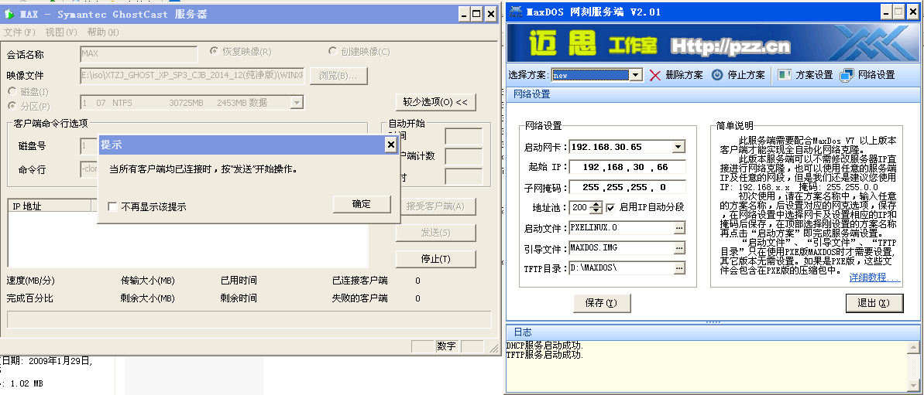
Task: Click the Send button in GhostCast
Action: pos(435,233)
